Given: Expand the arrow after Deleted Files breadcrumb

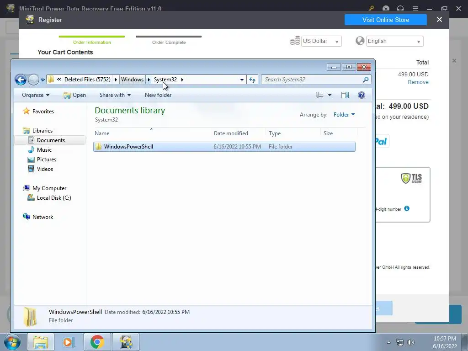Looking at the screenshot, I should click(x=116, y=80).
